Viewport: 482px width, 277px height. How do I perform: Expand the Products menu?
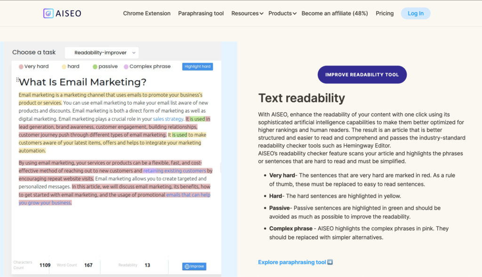(282, 13)
